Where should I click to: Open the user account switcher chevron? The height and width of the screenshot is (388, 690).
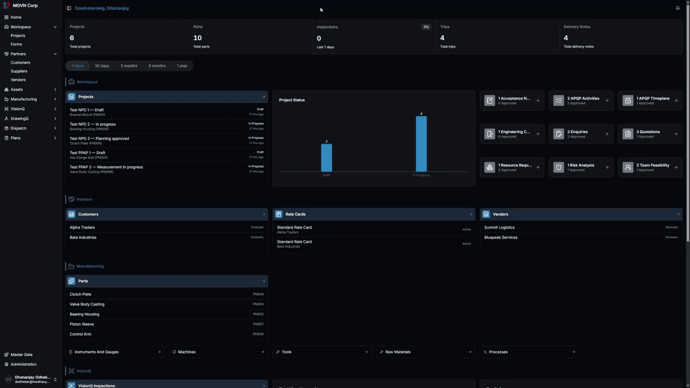point(55,379)
